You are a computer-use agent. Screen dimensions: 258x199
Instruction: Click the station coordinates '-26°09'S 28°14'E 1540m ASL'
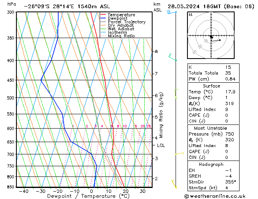[x=67, y=7]
